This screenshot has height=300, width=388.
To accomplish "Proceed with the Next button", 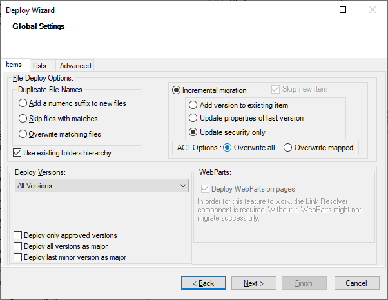I will pyautogui.click(x=254, y=283).
